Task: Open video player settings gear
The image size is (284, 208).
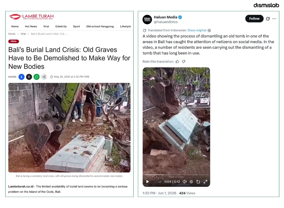Action: [191, 182]
